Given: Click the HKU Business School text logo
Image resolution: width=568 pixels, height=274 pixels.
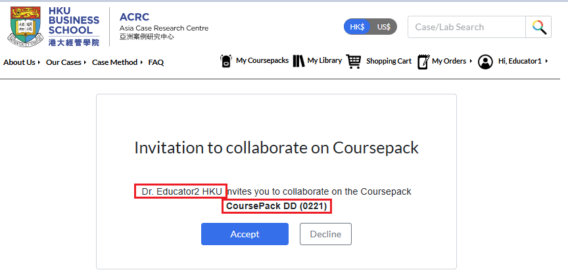Looking at the screenshot, I should click(74, 27).
